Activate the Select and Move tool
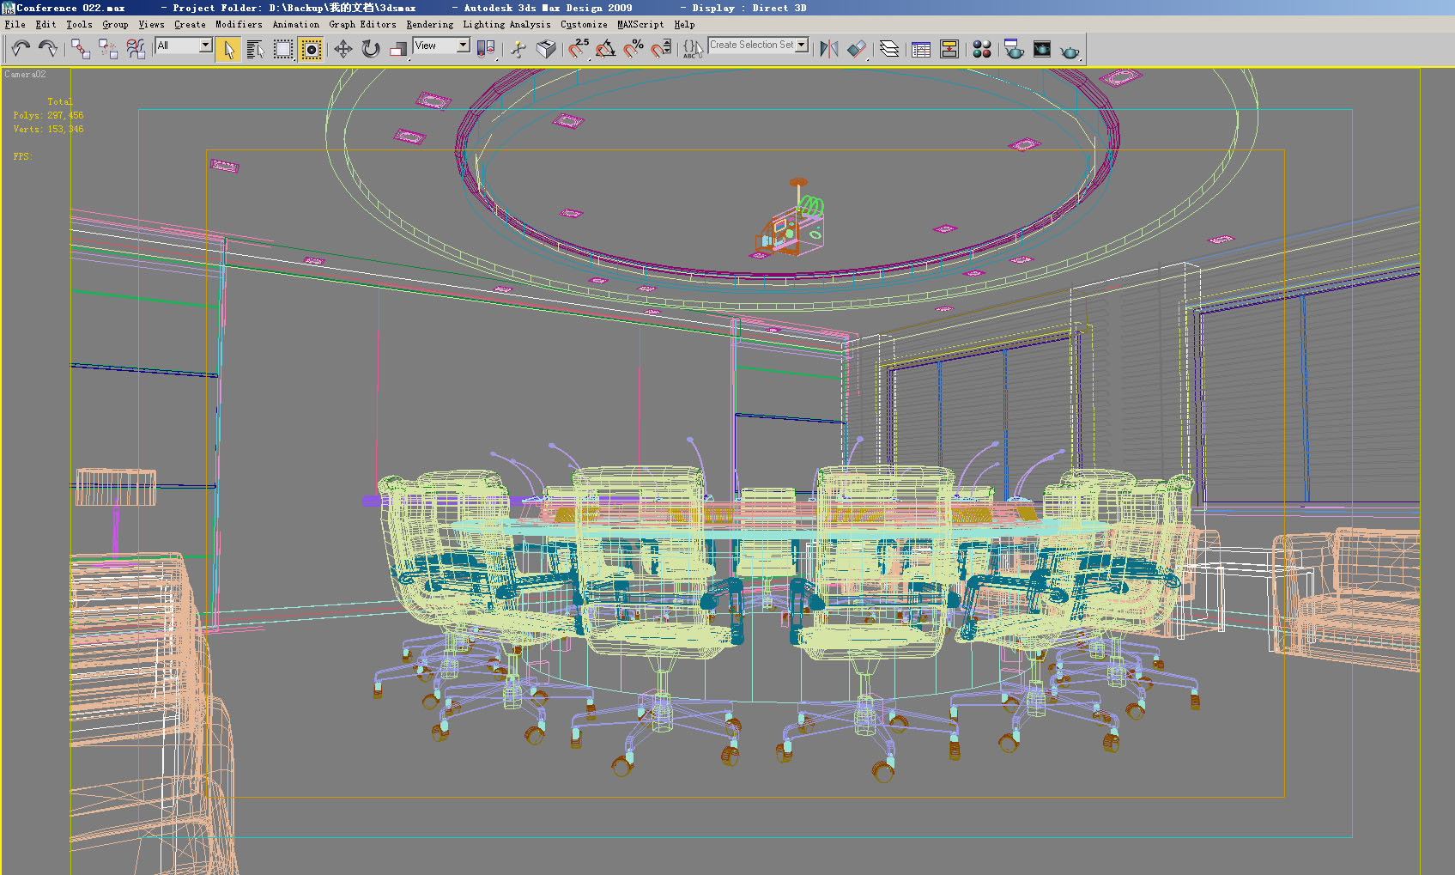This screenshot has width=1455, height=875. tap(343, 49)
